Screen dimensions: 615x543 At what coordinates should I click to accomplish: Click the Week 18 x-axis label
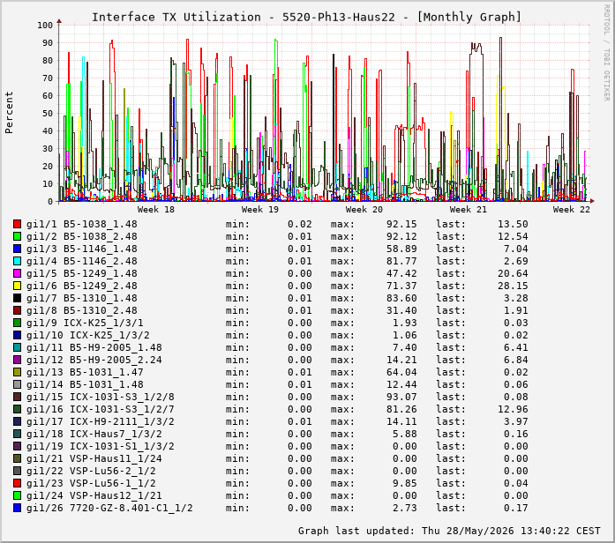point(155,209)
